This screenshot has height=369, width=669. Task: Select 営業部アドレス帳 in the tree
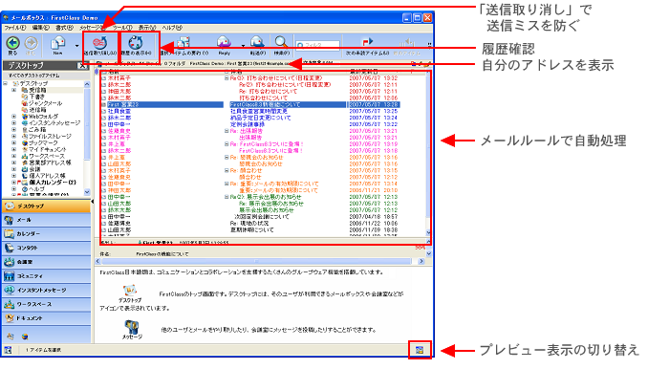pos(50,163)
